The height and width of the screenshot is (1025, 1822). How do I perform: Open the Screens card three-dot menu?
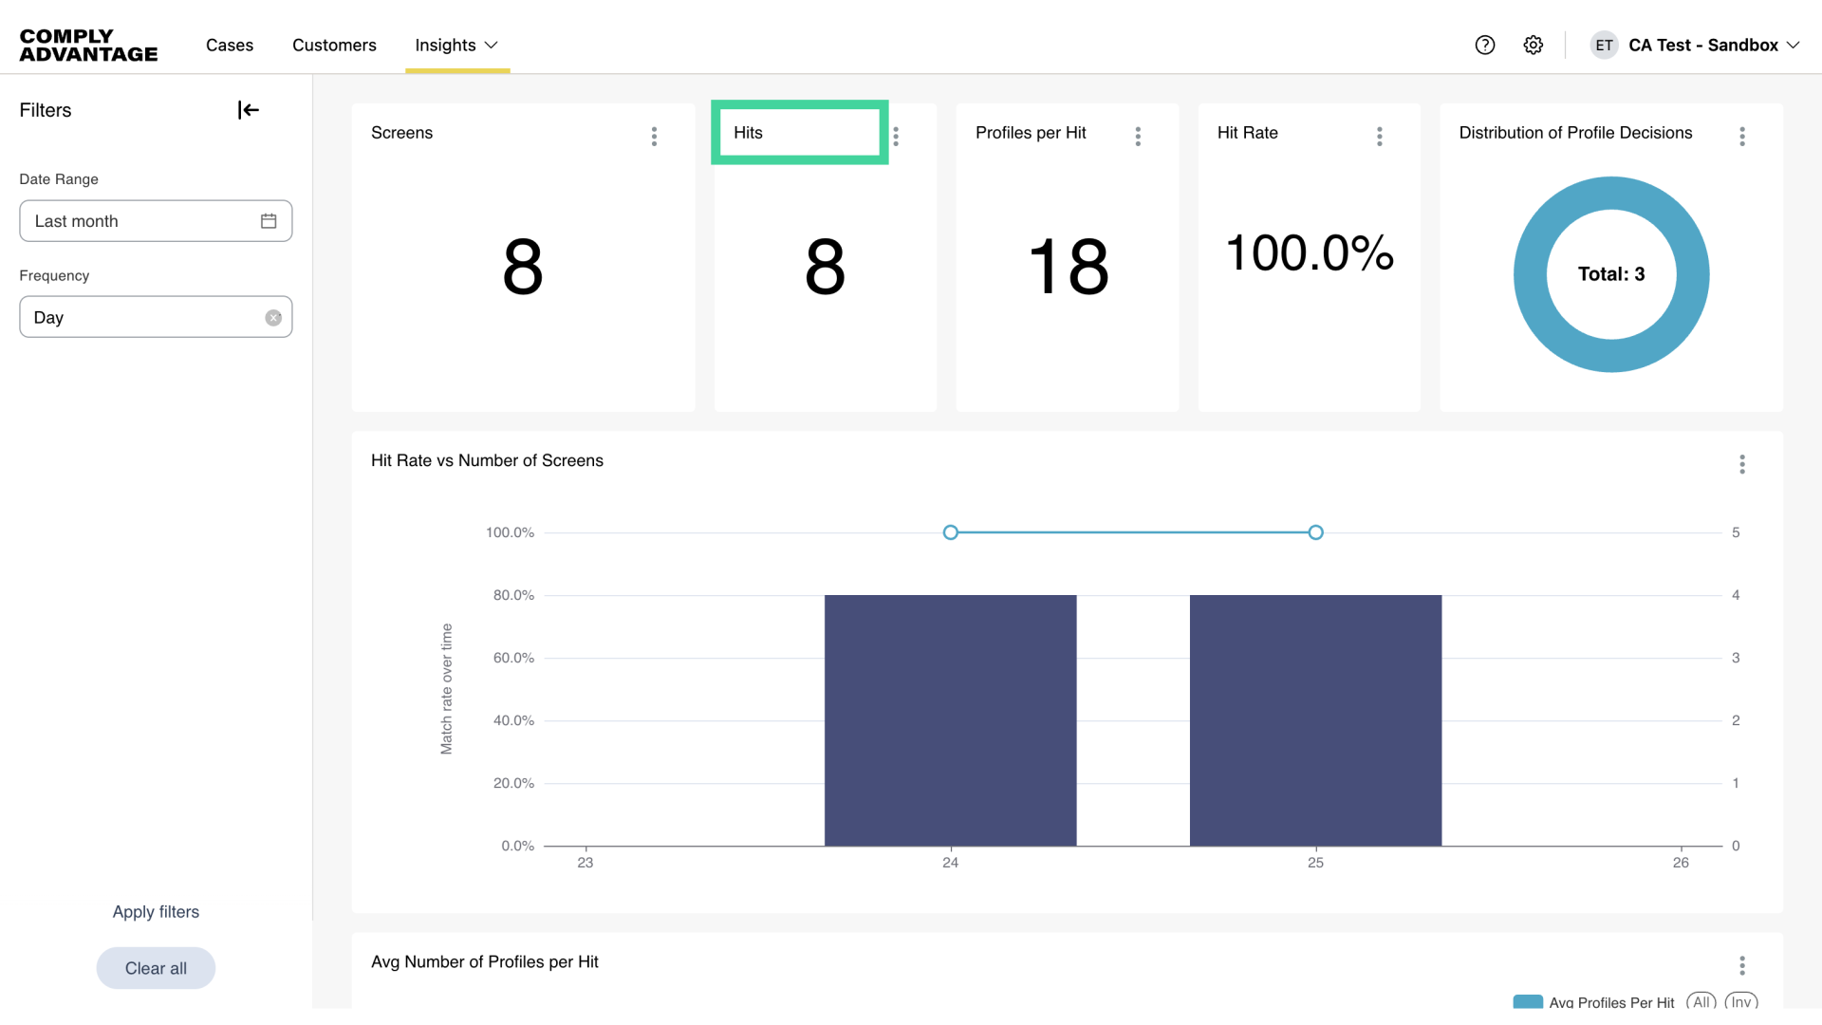coord(654,136)
